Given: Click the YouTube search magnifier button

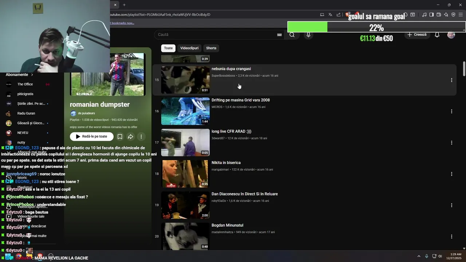Looking at the screenshot, I should [292, 35].
